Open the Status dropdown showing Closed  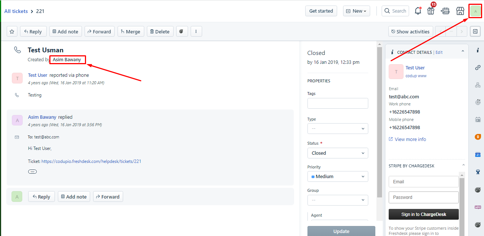pos(338,153)
